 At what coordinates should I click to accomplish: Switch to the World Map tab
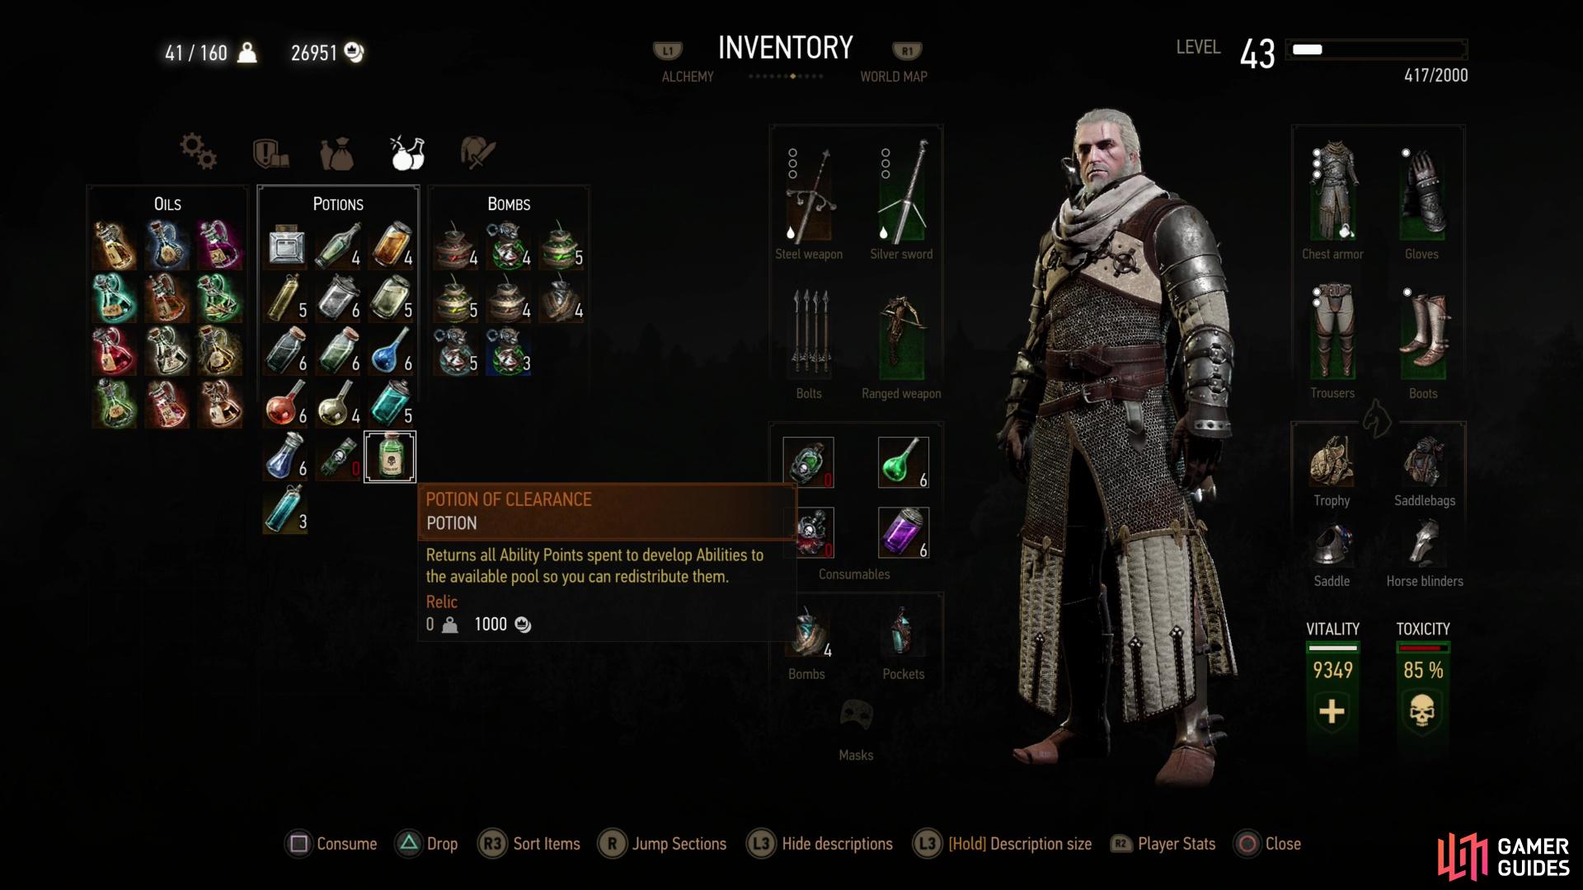[894, 77]
